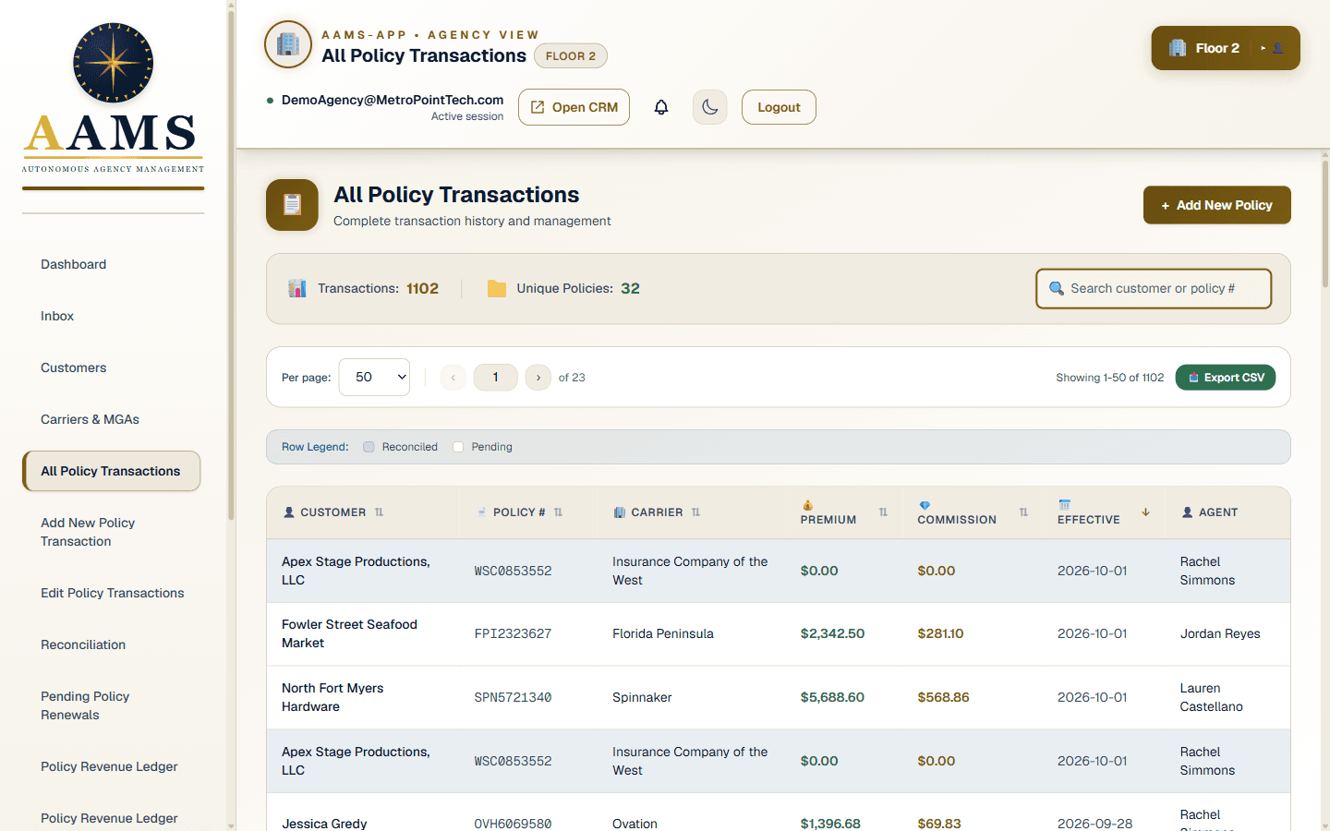
Task: Click the search customer or policy field
Action: pyautogui.click(x=1154, y=288)
